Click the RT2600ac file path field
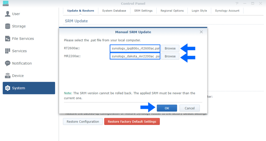Image resolution: width=266 pixels, height=141 pixels. click(135, 48)
